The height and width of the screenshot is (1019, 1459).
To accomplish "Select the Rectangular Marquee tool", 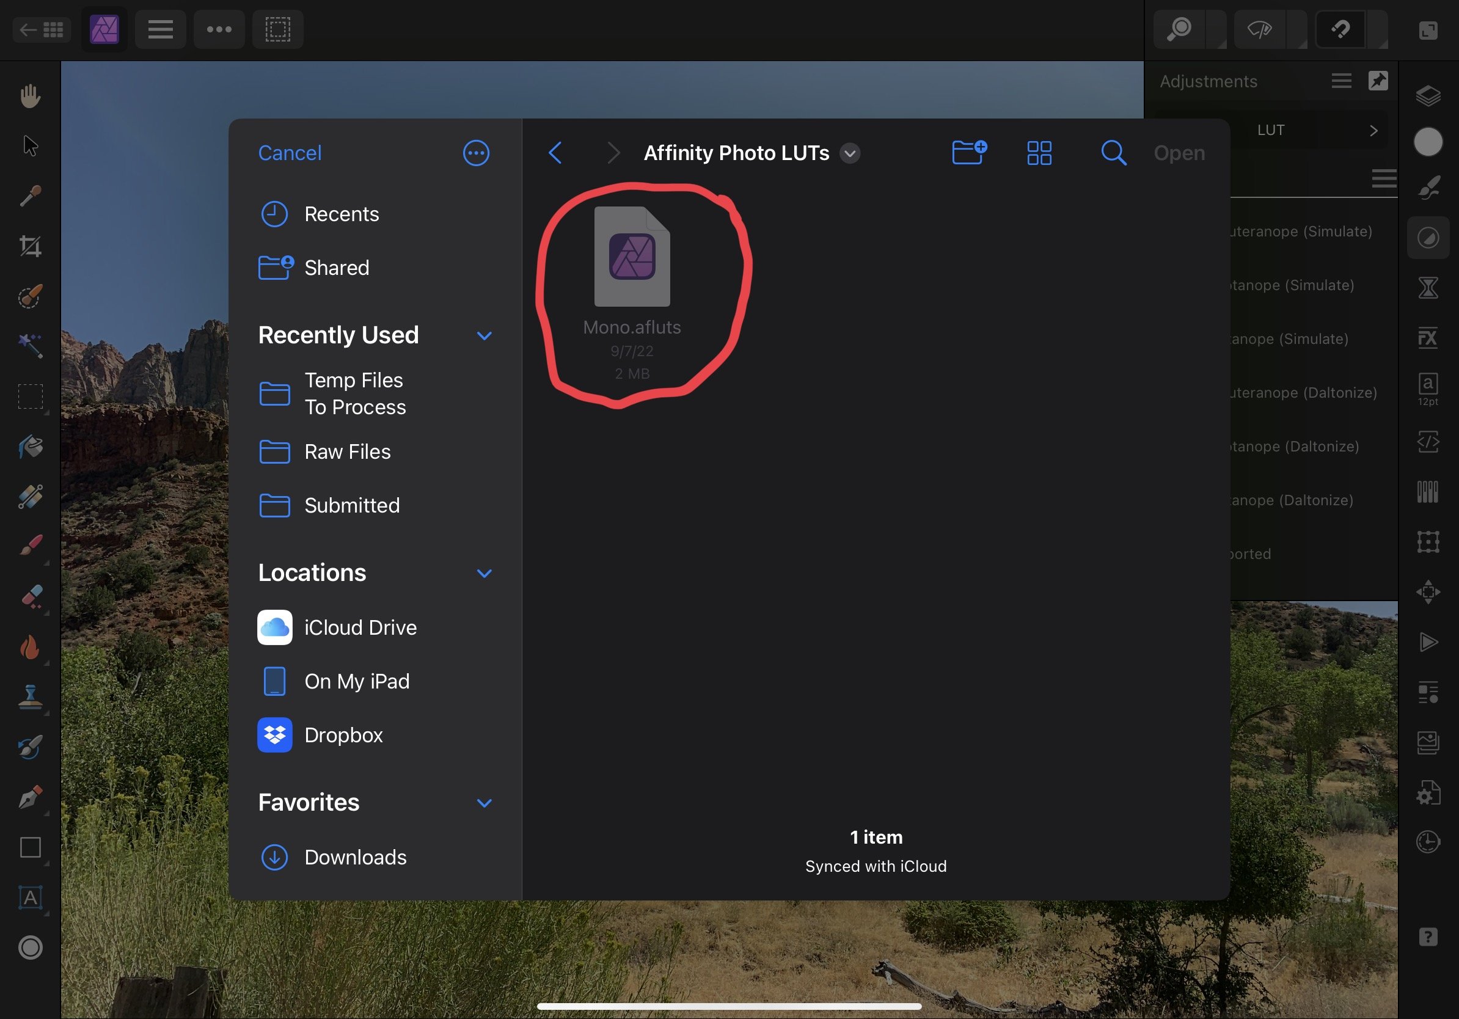I will (x=30, y=396).
